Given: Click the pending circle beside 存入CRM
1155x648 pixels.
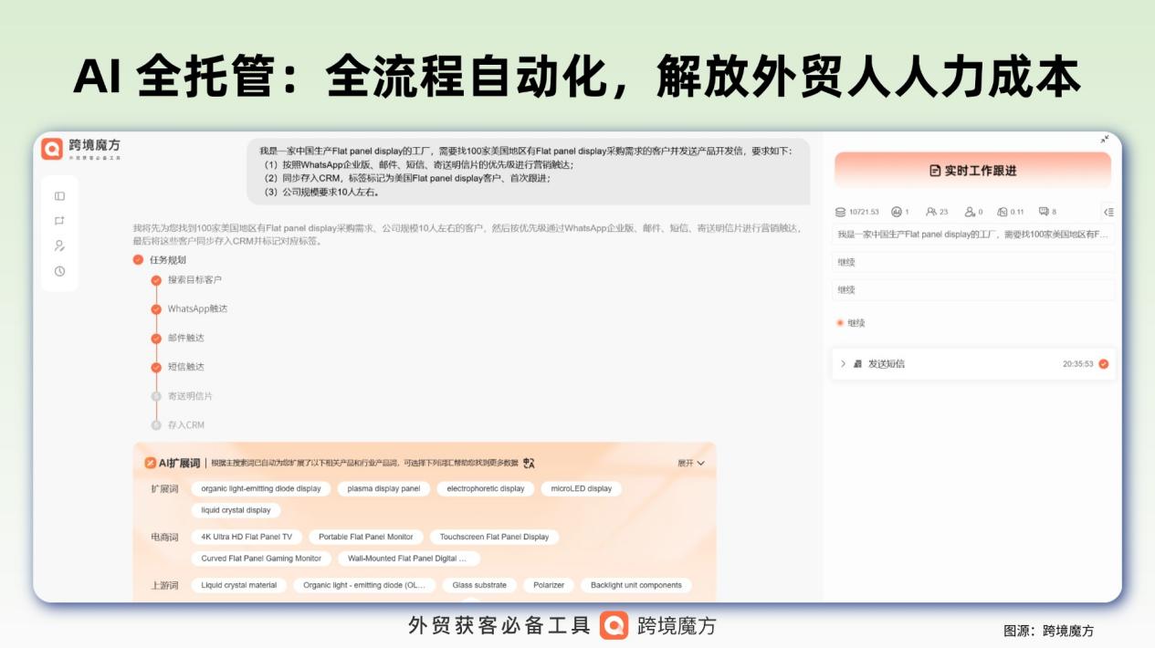Looking at the screenshot, I should pyautogui.click(x=156, y=425).
